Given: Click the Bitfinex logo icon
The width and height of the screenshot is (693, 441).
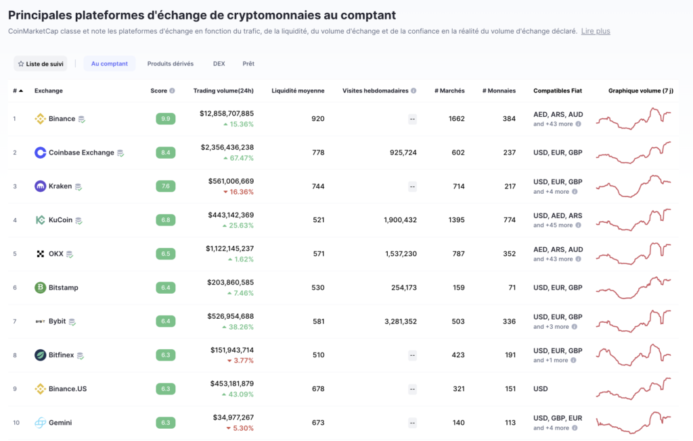Looking at the screenshot, I should tap(40, 355).
